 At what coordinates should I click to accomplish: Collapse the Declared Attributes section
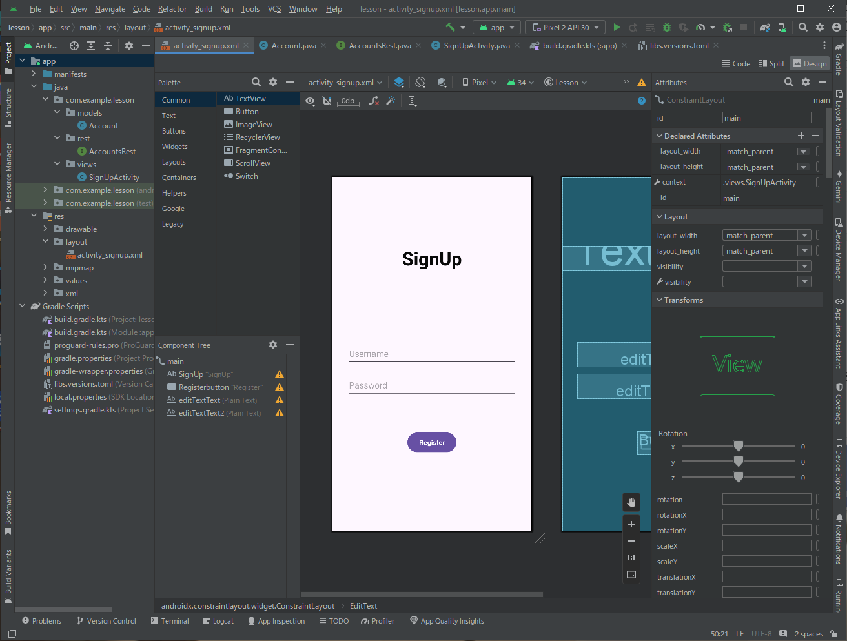[x=660, y=136]
